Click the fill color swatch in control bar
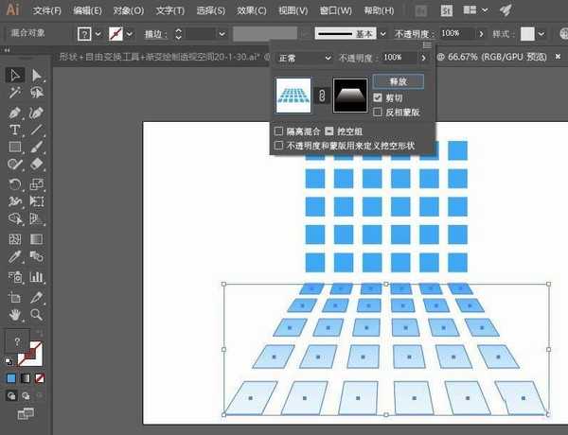The image size is (568, 435). 84,33
